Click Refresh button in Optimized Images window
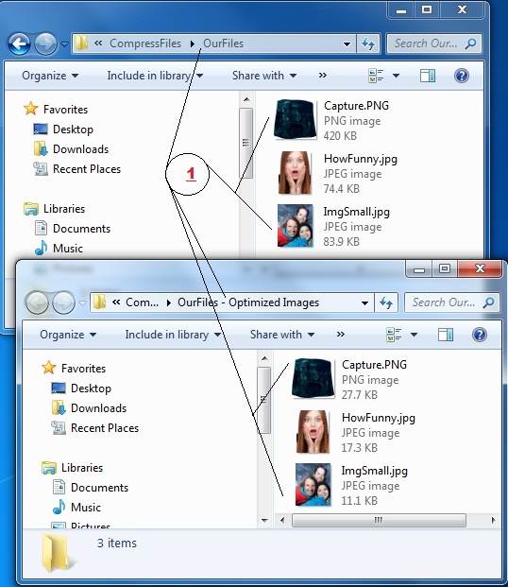 tap(386, 302)
